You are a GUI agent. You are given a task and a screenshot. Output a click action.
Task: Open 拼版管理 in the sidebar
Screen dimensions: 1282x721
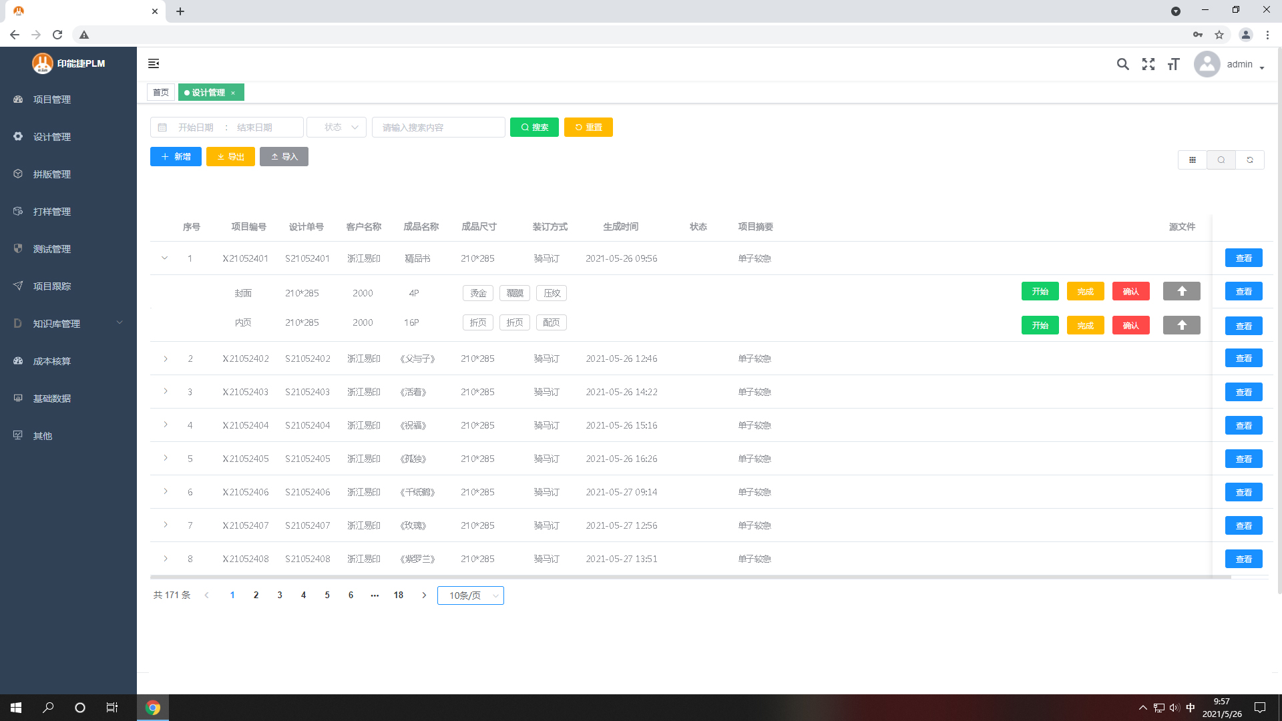52,174
